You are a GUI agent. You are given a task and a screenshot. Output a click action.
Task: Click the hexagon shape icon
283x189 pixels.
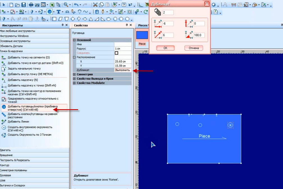115,19
